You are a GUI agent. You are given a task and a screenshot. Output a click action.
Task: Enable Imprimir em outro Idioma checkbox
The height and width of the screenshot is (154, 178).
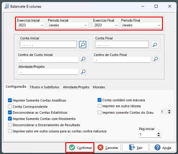pyautogui.click(x=99, y=106)
